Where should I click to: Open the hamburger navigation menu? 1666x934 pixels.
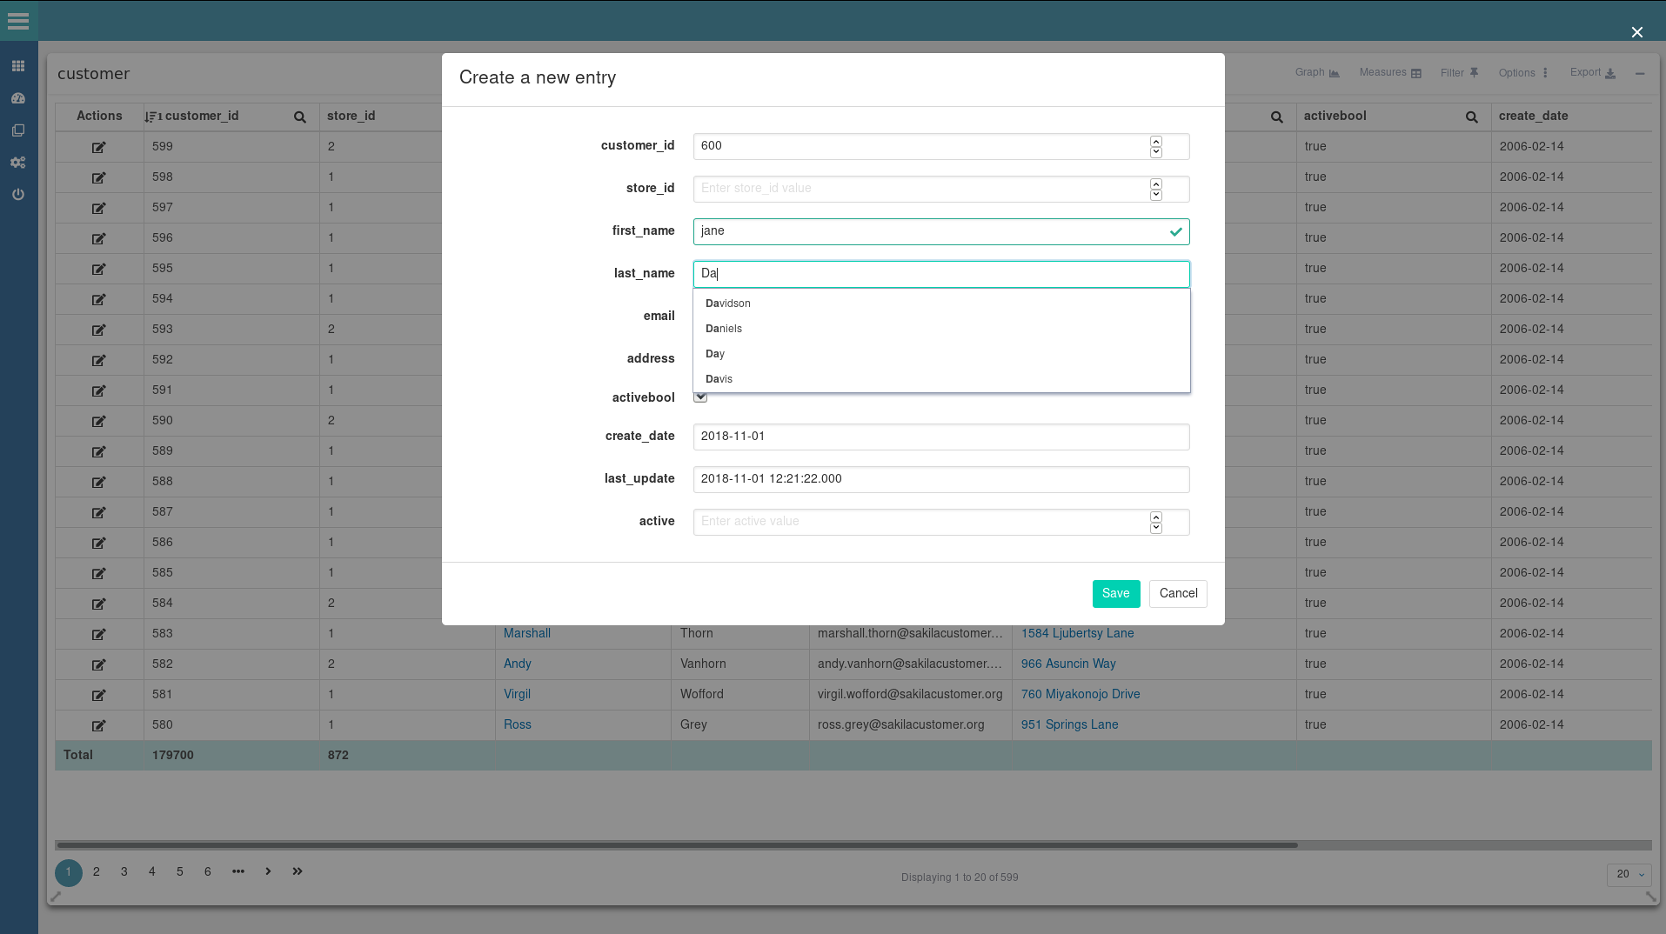pyautogui.click(x=18, y=21)
